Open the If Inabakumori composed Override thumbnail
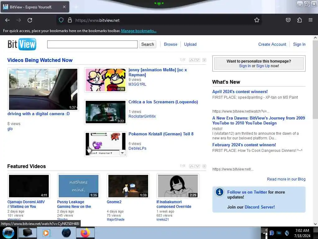The image size is (318, 239). point(178,186)
